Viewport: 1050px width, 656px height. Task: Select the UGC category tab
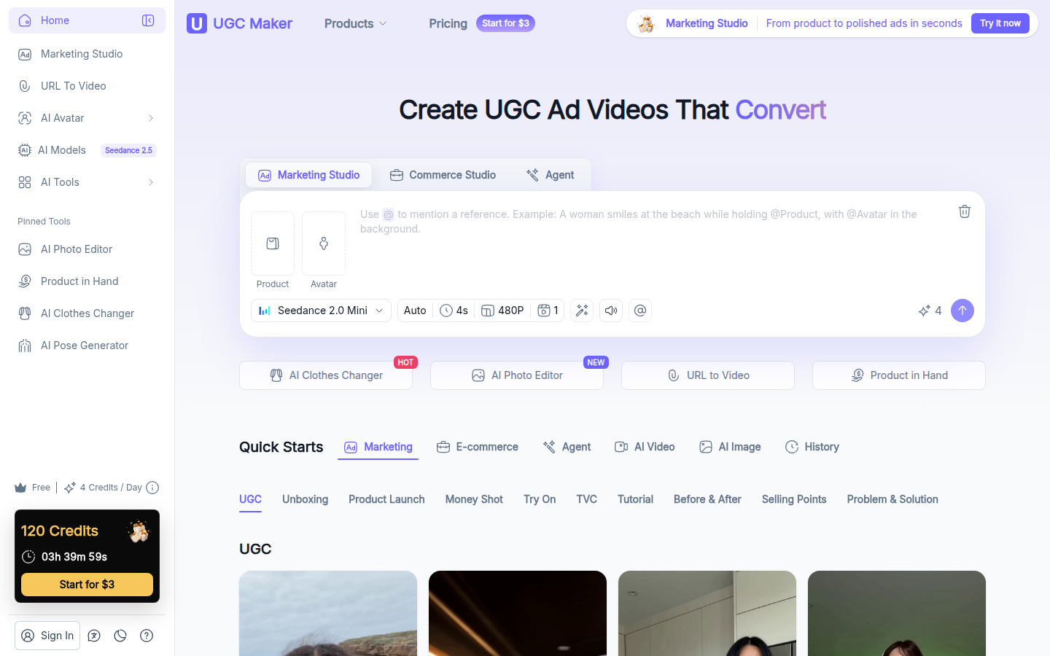(x=250, y=499)
